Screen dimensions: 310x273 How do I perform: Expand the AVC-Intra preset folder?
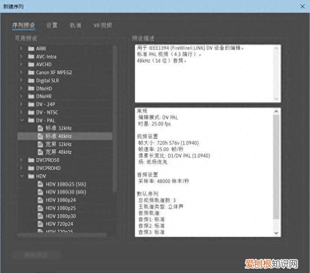click(21, 56)
